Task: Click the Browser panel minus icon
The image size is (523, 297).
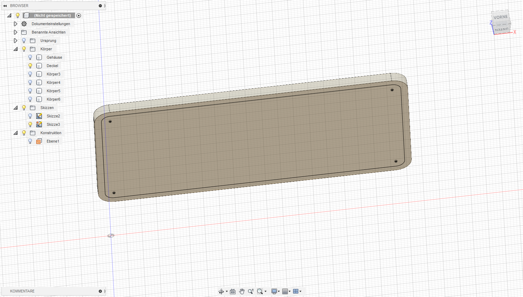Action: (x=100, y=6)
